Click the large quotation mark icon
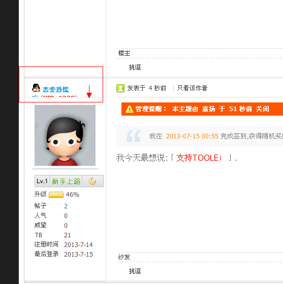Screen dimensions: 283x284 [134, 136]
